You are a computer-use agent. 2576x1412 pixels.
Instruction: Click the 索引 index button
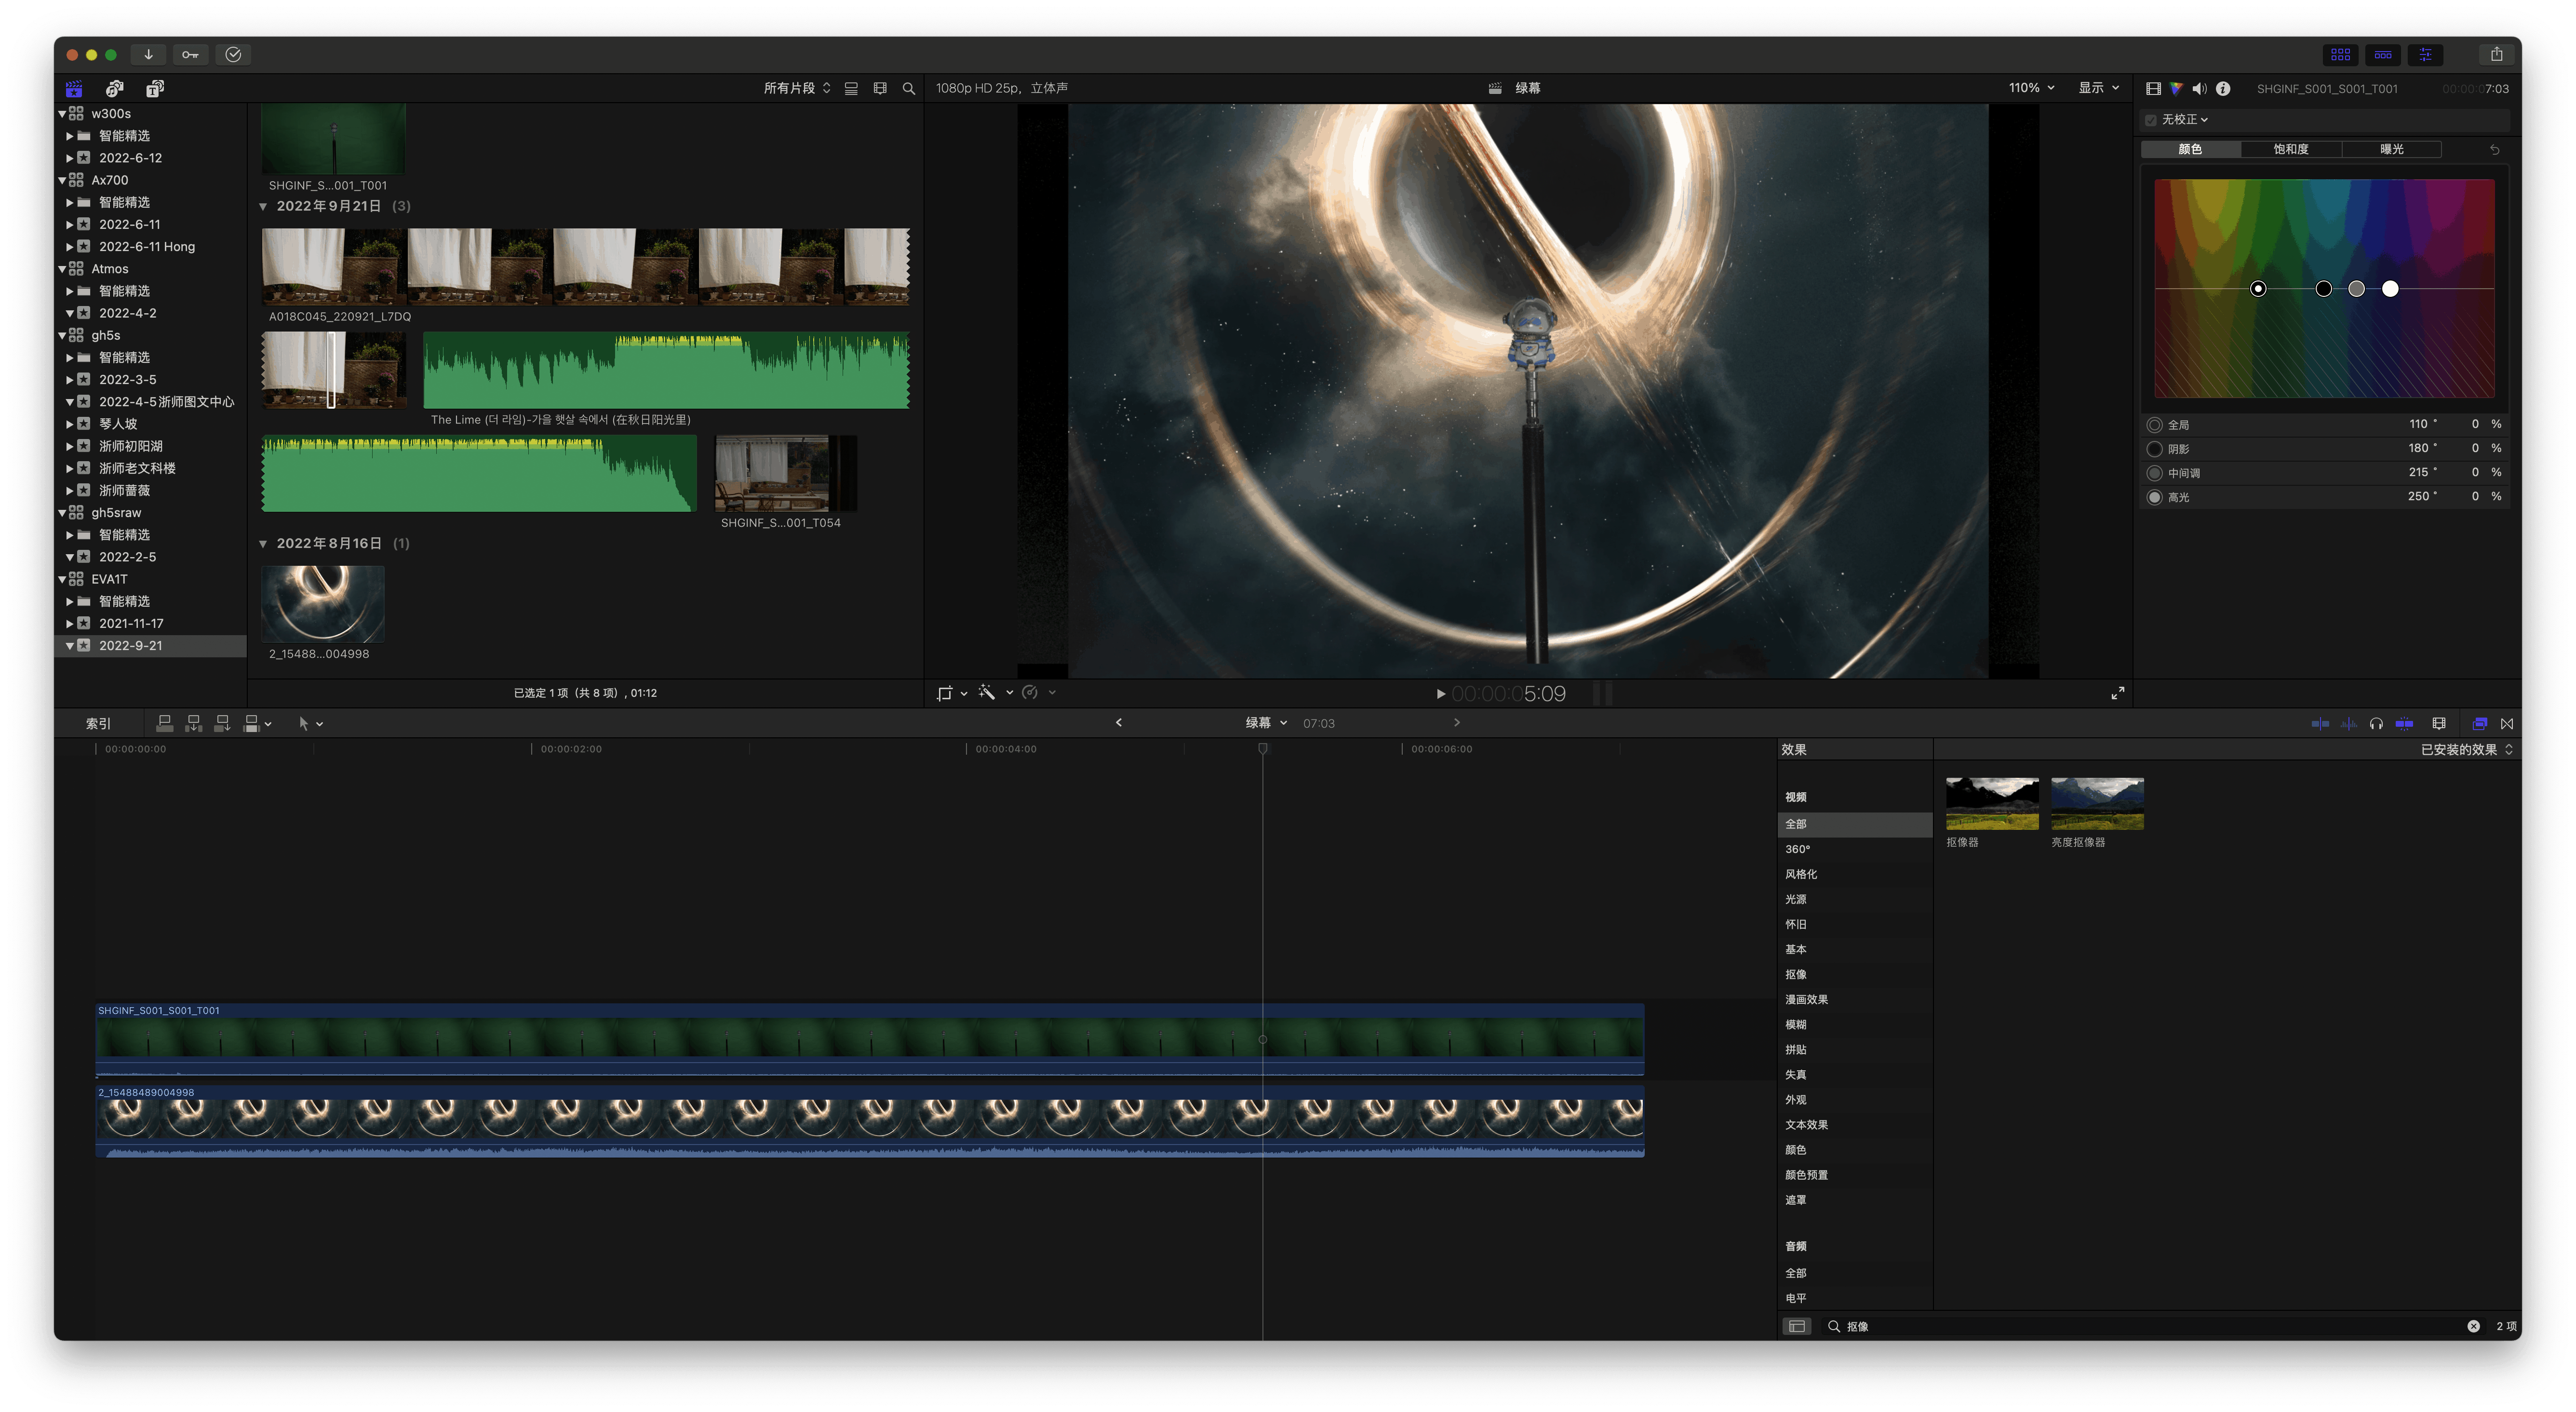(98, 723)
